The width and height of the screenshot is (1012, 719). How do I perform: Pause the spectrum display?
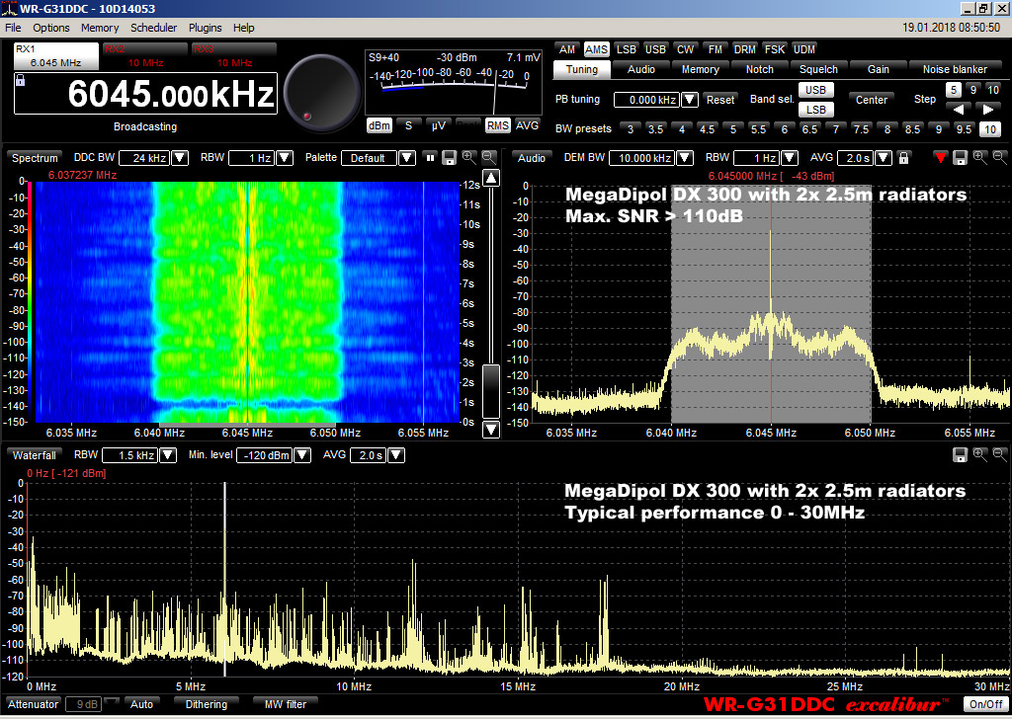[x=430, y=157]
